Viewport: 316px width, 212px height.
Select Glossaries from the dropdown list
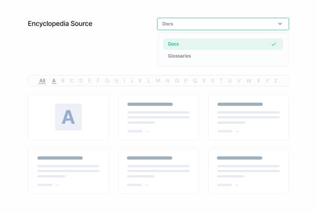click(180, 56)
